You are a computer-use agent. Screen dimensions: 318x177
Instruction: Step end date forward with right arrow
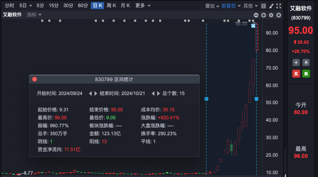click(x=159, y=93)
